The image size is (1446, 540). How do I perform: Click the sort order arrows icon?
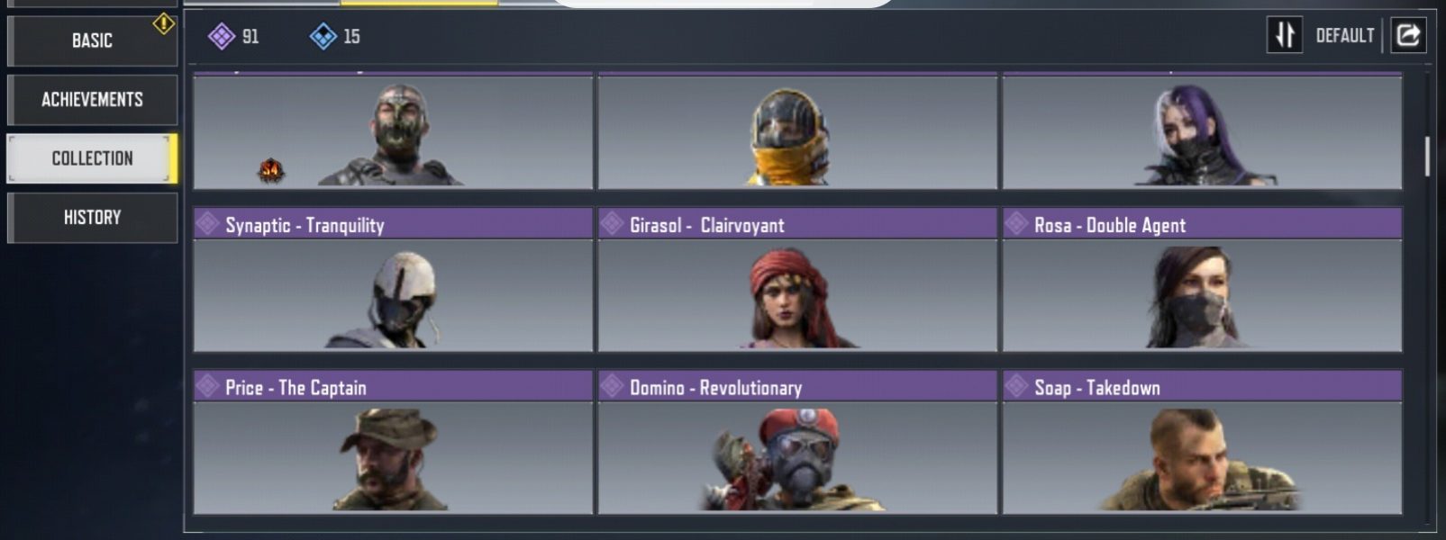[x=1285, y=35]
